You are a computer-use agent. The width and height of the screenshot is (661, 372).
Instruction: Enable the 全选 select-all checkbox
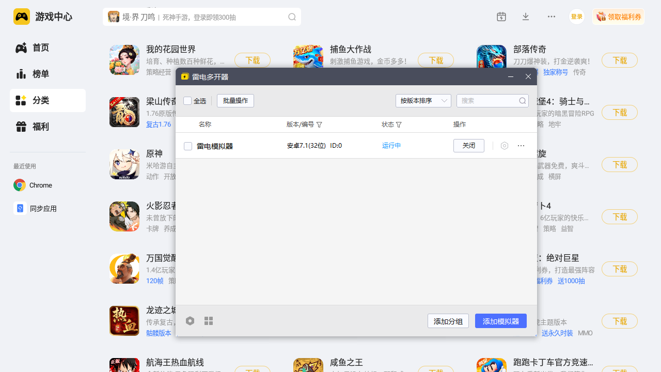click(x=188, y=101)
